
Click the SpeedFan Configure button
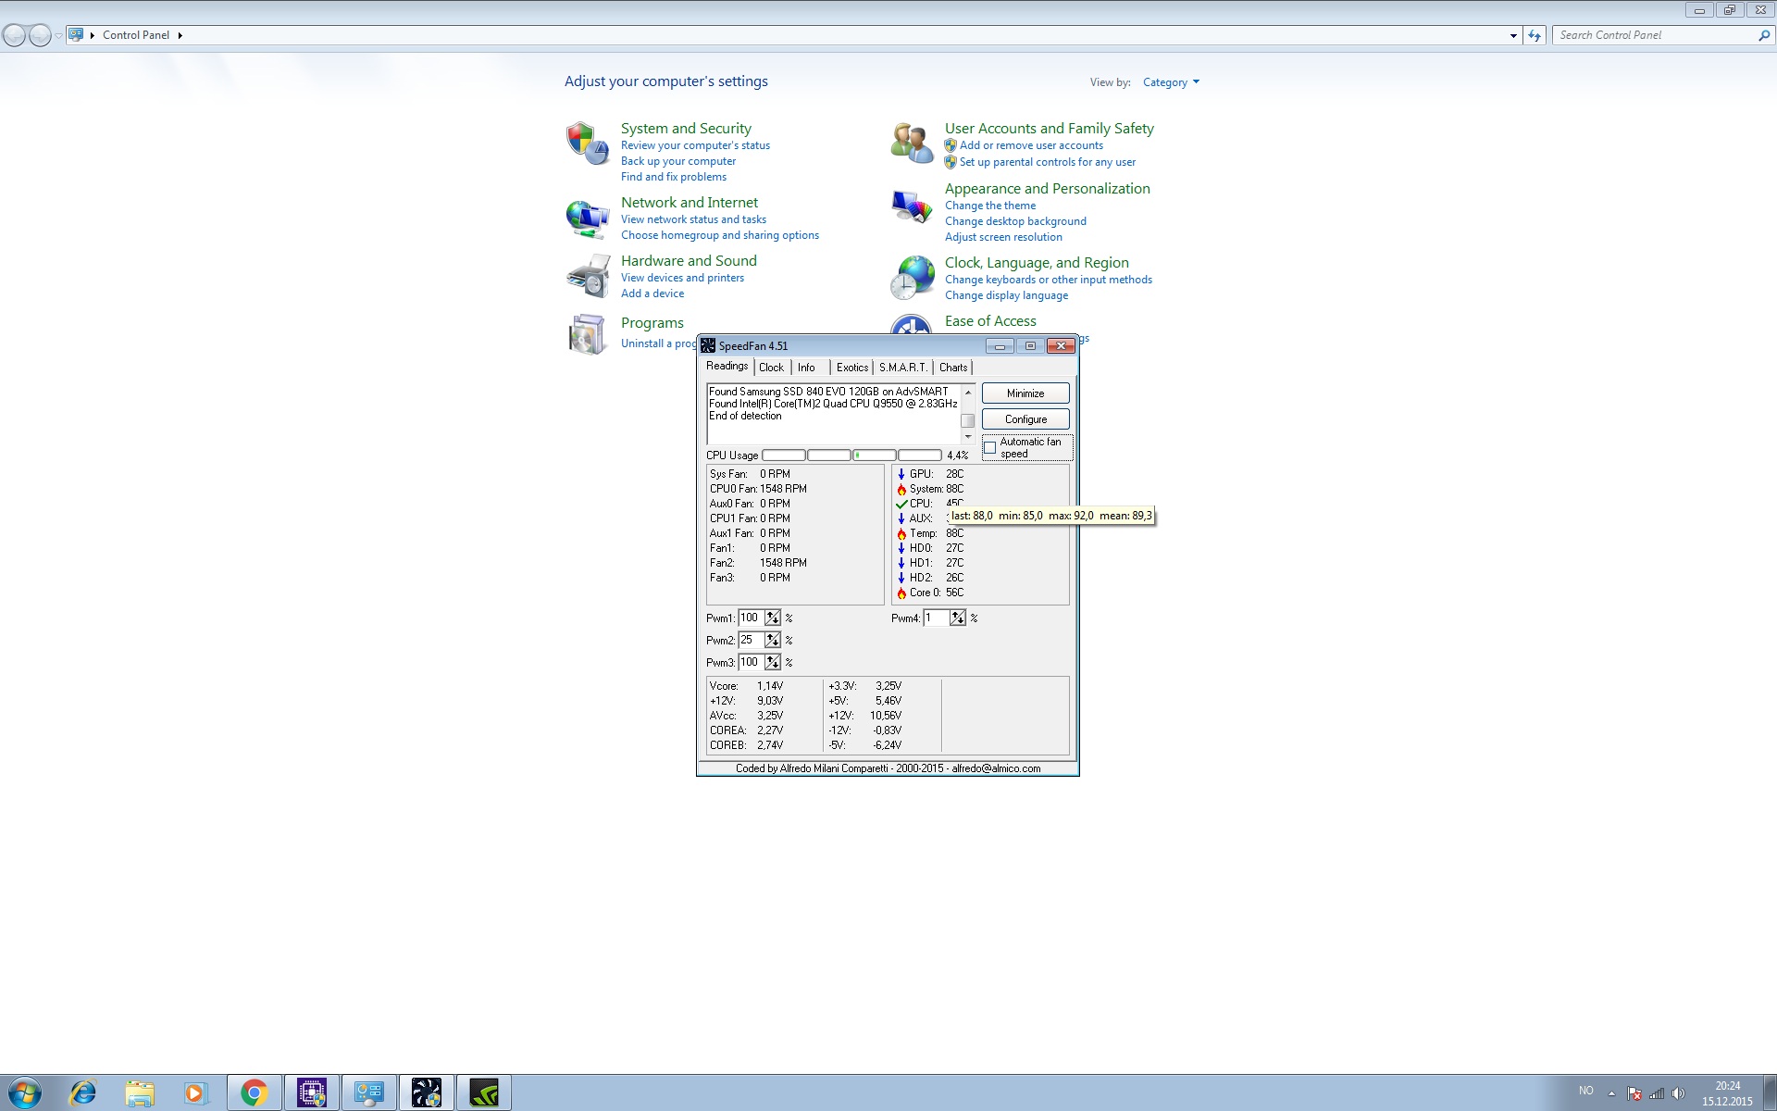click(1025, 419)
